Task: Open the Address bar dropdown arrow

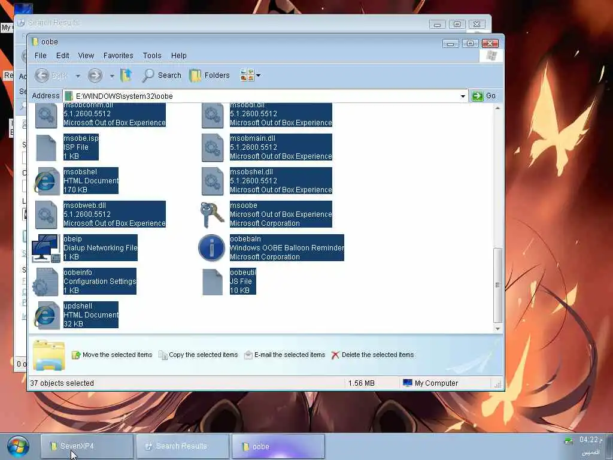Action: point(463,96)
